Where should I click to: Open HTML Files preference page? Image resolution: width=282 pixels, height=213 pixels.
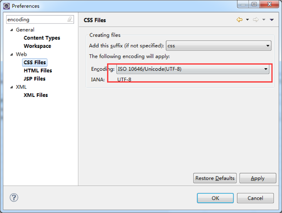tap(38, 70)
